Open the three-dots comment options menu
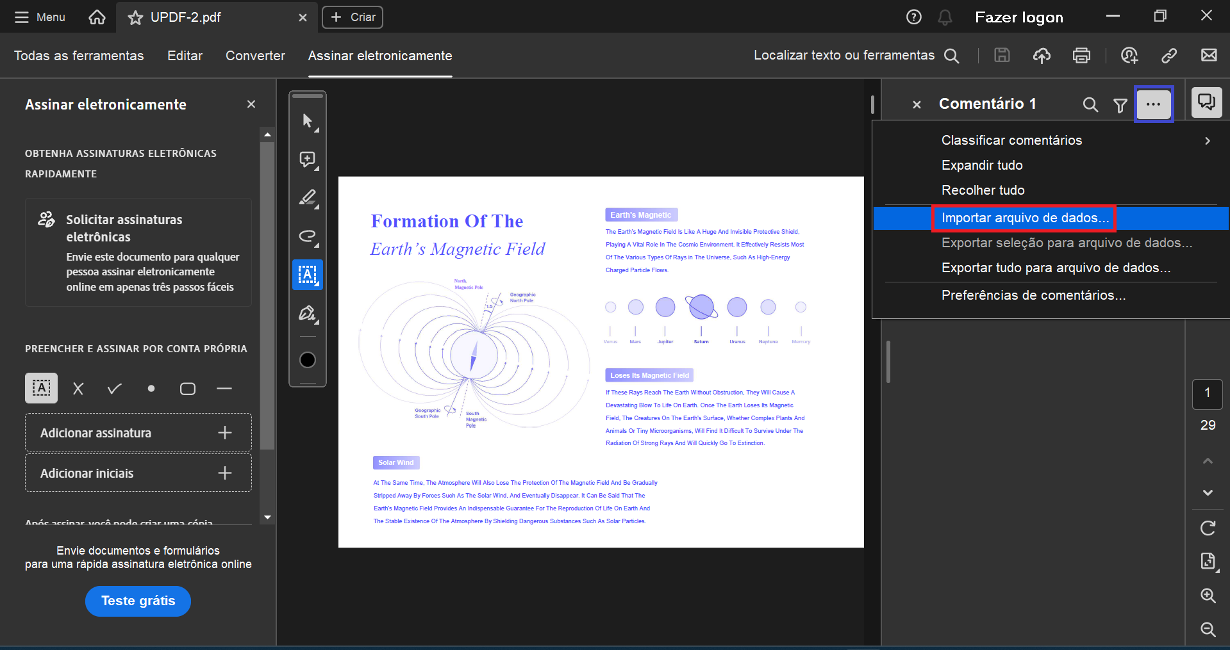Viewport: 1230px width, 650px height. pos(1154,104)
